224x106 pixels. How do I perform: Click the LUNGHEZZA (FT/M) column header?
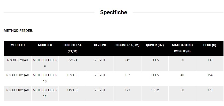click(x=72, y=48)
